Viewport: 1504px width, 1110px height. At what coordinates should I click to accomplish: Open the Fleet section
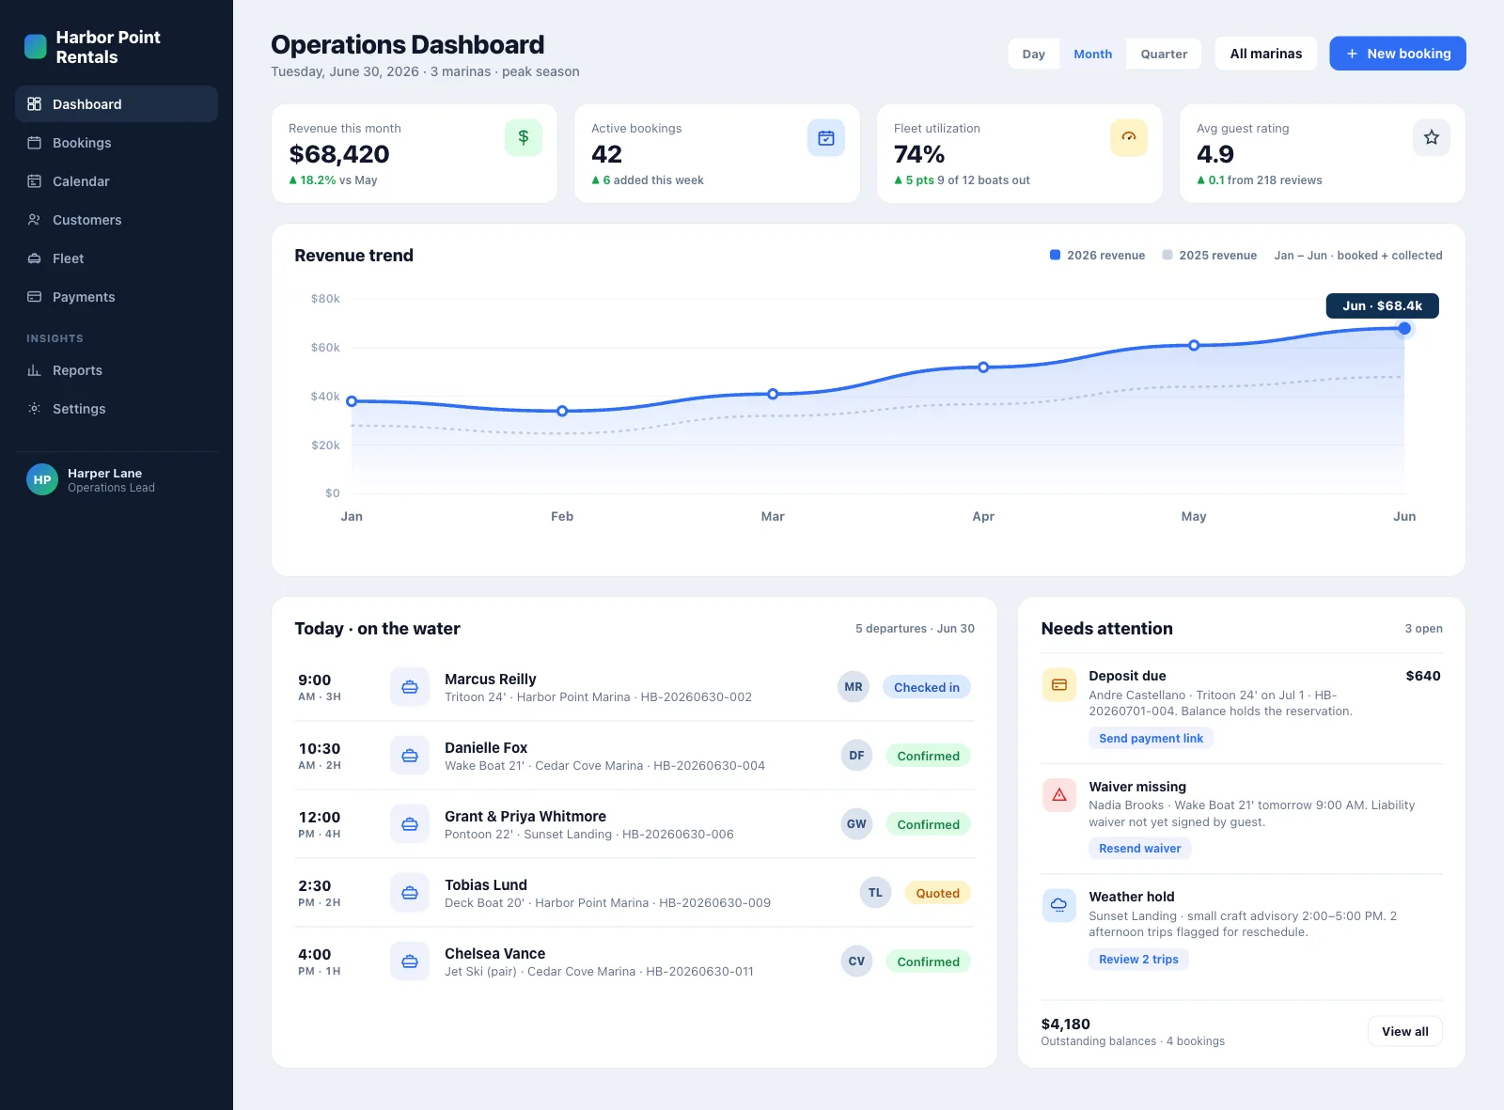[x=117, y=258]
